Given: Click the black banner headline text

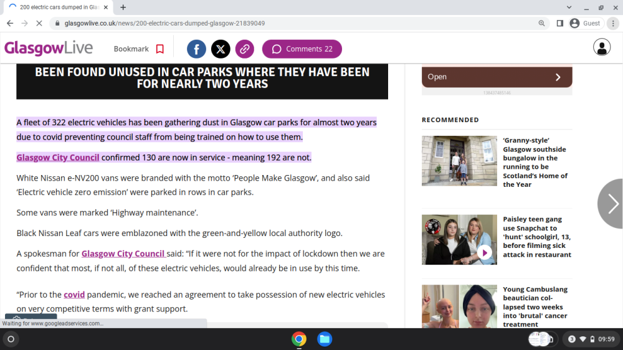Looking at the screenshot, I should coord(202,78).
